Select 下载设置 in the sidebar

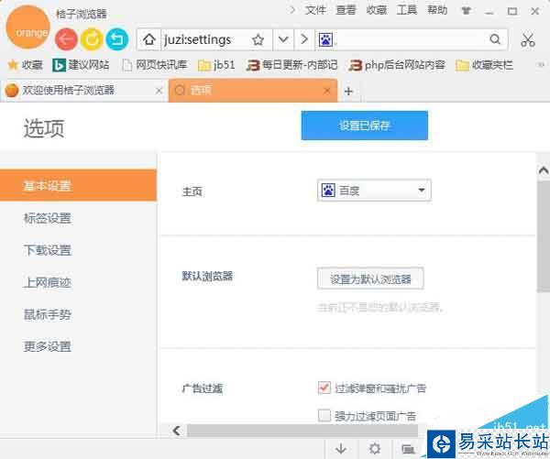tap(48, 250)
